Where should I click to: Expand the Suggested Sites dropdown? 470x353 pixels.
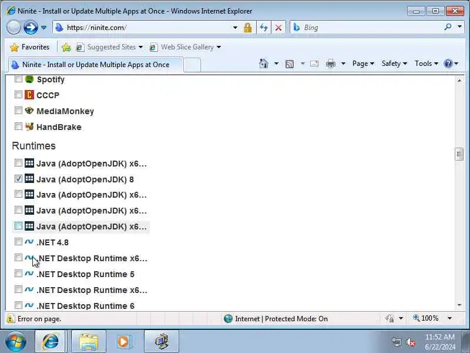[140, 47]
